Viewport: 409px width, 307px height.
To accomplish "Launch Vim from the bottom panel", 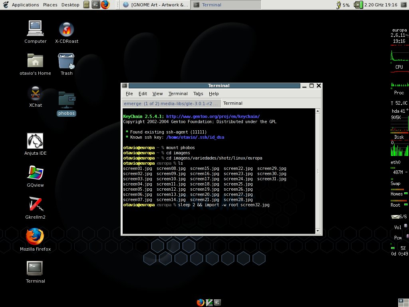I will click(209, 303).
